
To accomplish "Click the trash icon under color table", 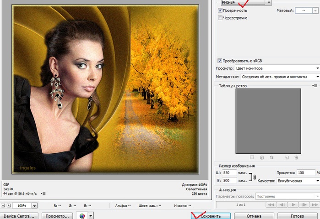I will pyautogui.click(x=296, y=157).
